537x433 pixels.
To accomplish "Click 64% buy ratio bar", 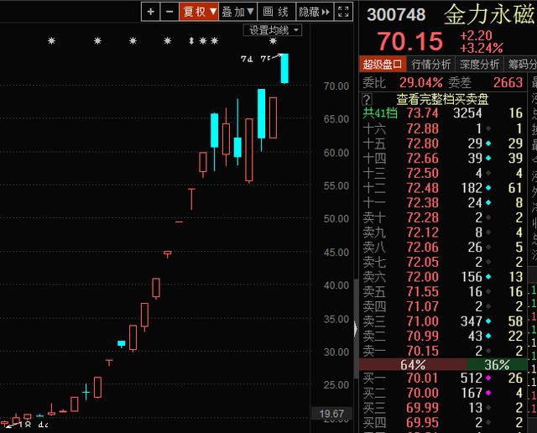I will click(x=413, y=364).
